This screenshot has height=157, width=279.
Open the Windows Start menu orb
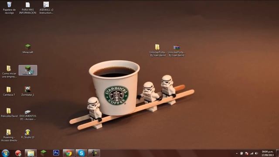tap(5, 153)
